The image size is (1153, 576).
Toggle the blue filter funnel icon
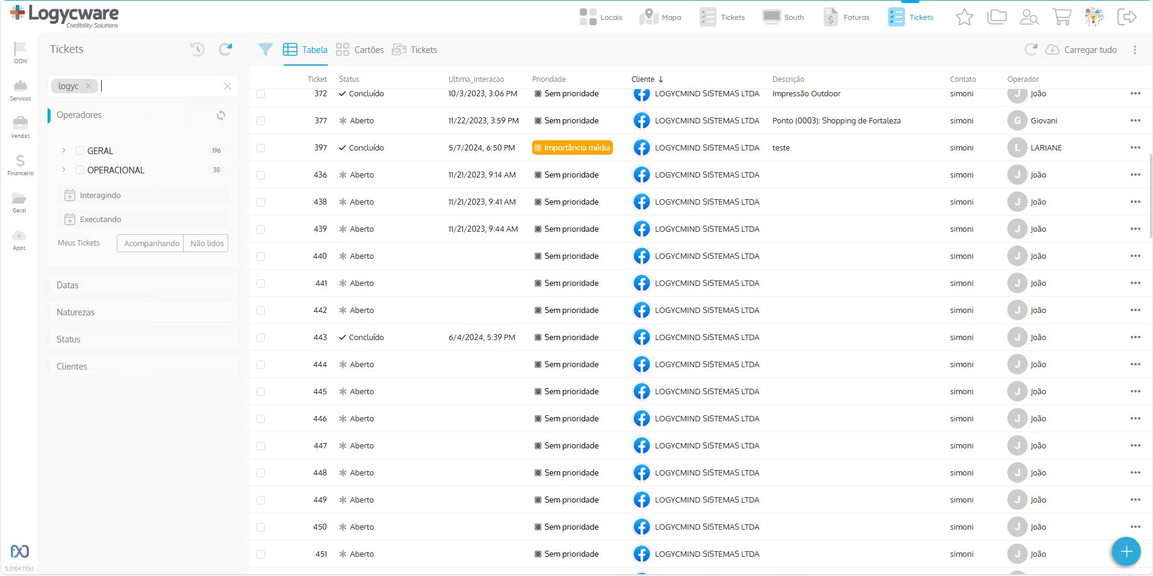click(x=265, y=49)
